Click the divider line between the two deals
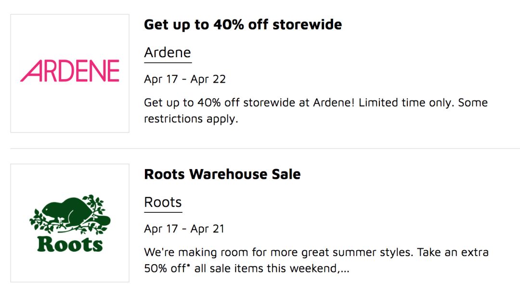This screenshot has width=520, height=292. pos(265,148)
